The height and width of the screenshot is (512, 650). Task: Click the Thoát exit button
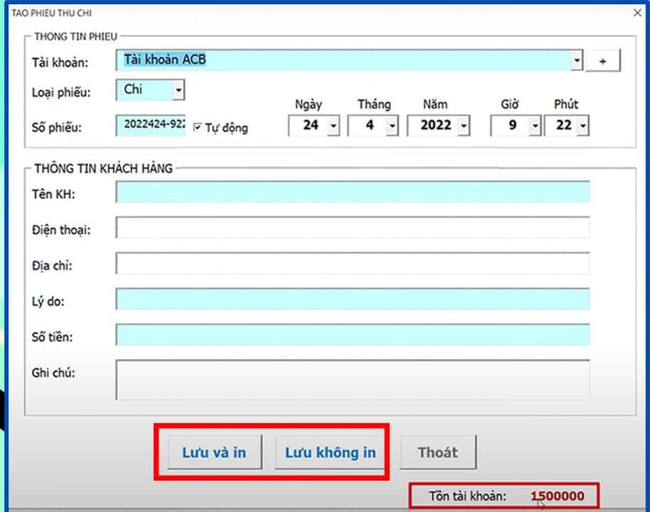tap(438, 452)
